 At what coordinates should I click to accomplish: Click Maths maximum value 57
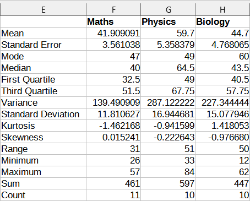(113, 172)
